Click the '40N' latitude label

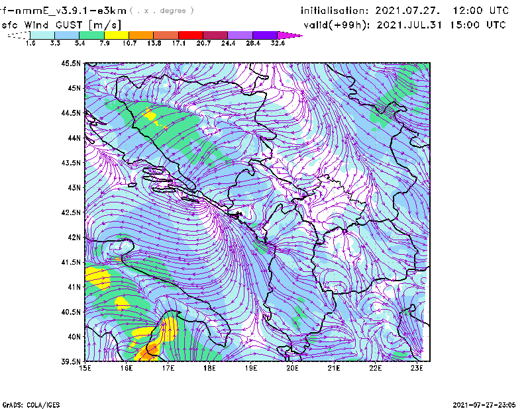[x=74, y=337]
